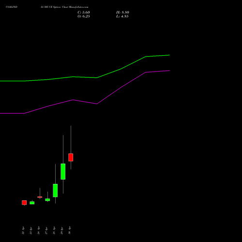The height and width of the screenshot is (242, 242).
Task: Select the red candle above the 30 Apr label
Action: click(71, 157)
